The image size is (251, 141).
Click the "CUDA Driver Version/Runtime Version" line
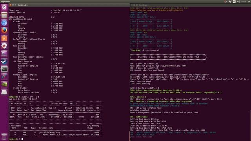pos(156,90)
